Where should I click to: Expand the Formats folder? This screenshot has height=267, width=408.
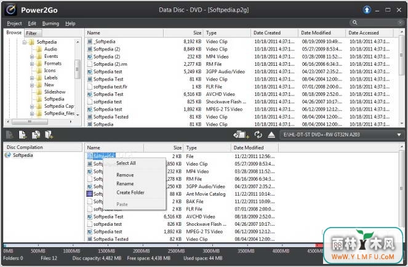point(32,63)
